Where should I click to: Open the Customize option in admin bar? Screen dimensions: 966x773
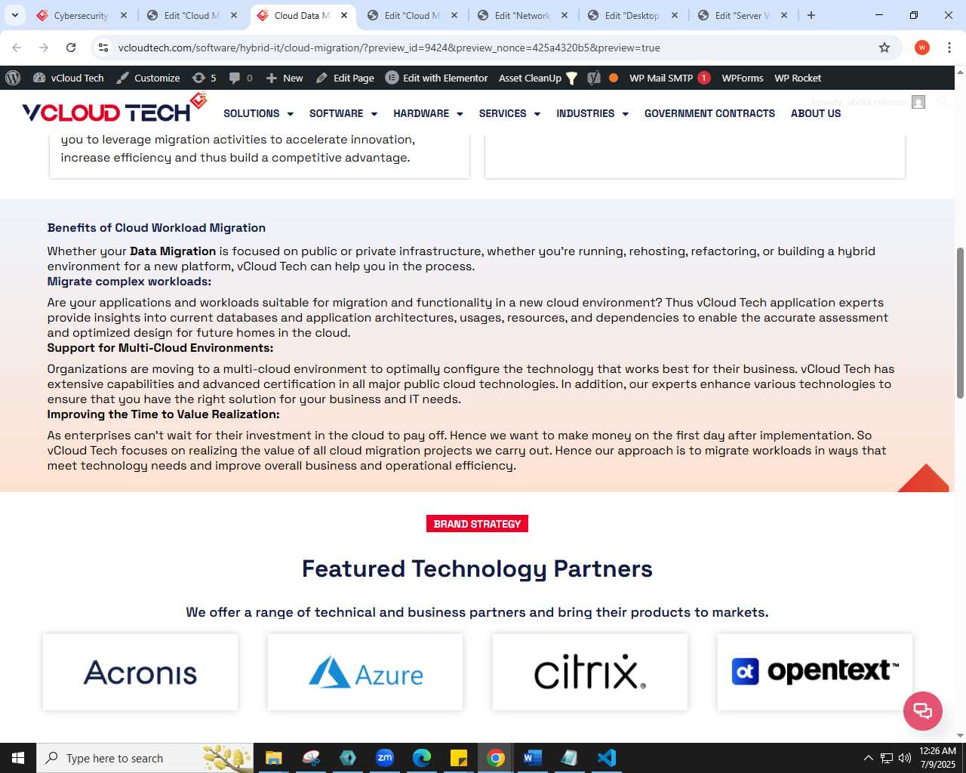pyautogui.click(x=148, y=78)
